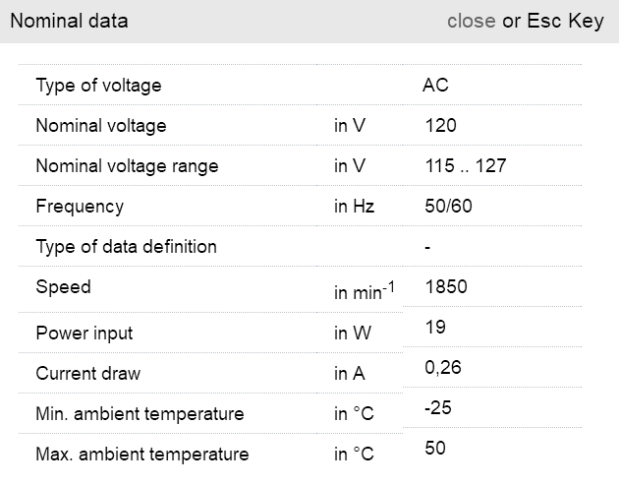Select the 0,26 current draw value
The width and height of the screenshot is (619, 486).
(443, 368)
